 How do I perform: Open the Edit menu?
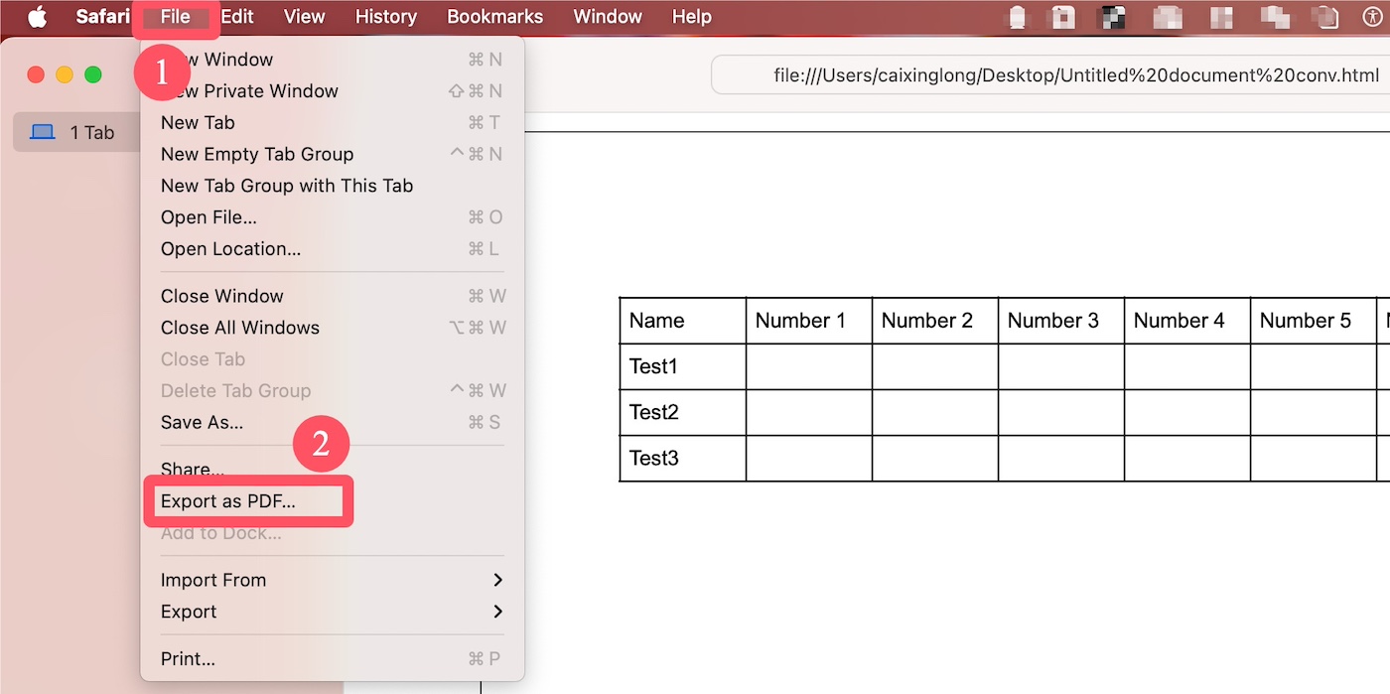click(x=236, y=16)
